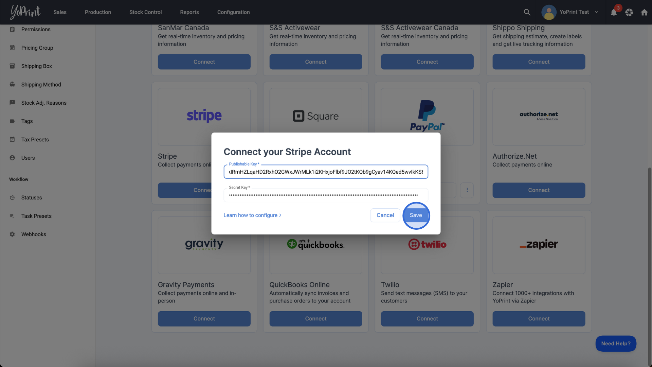Screen dimensions: 652x367
Task: Click the Zapier logo thumbnail
Action: pos(539,245)
